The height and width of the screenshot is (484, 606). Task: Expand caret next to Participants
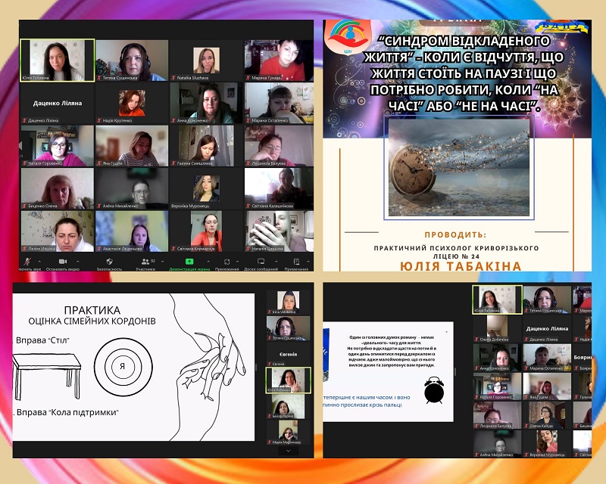pos(162,262)
